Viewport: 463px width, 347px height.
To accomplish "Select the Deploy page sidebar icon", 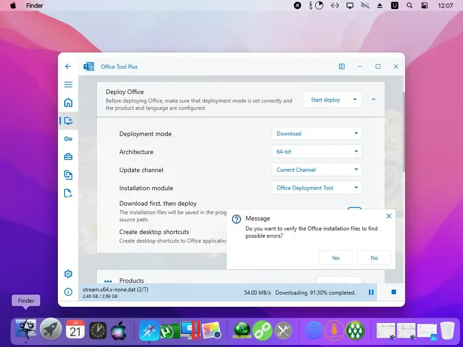I will point(68,120).
